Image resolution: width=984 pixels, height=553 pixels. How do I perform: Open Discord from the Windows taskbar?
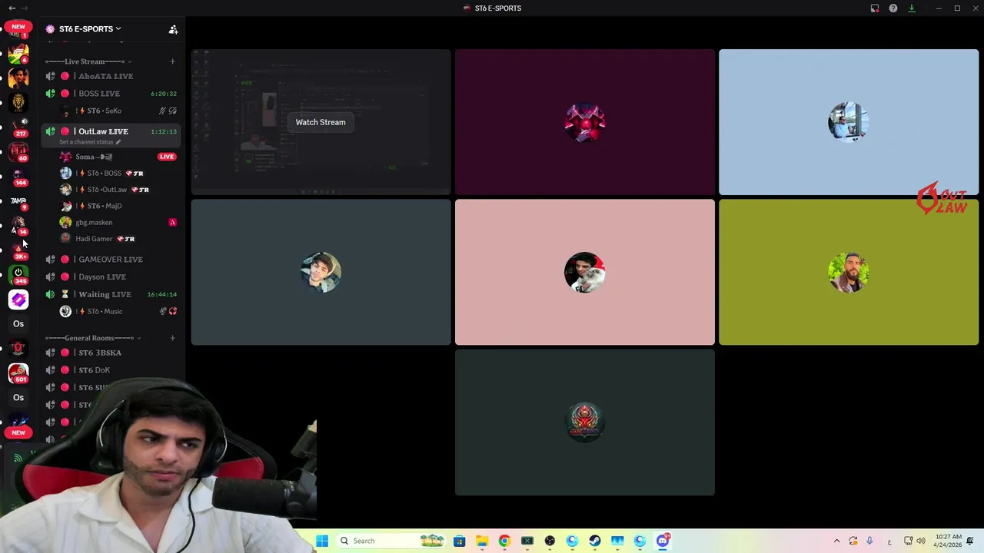663,541
